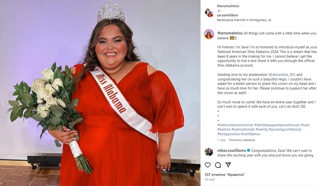Open saraamilliken profile from header

(228, 15)
